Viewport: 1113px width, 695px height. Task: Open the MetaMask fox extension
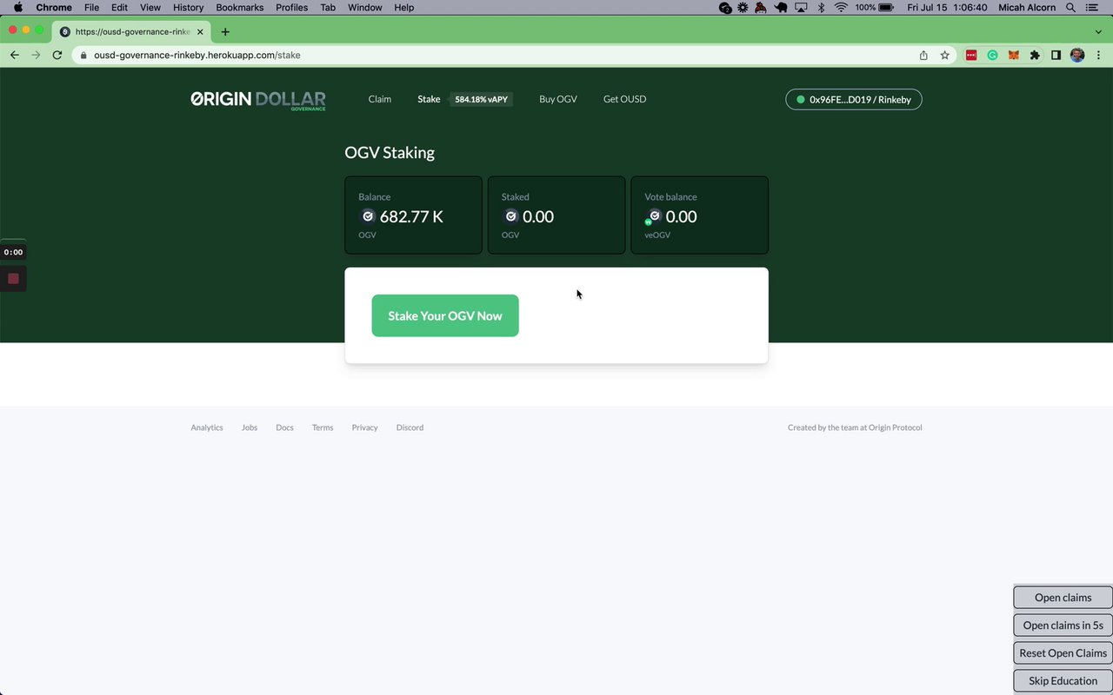click(1013, 55)
